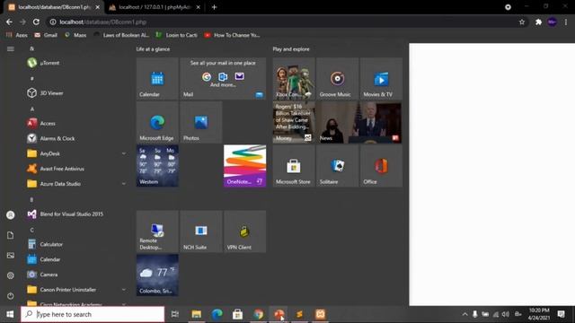Screen dimensions: 575x323
Task: Open Movies & TV tile
Action: tap(381, 78)
